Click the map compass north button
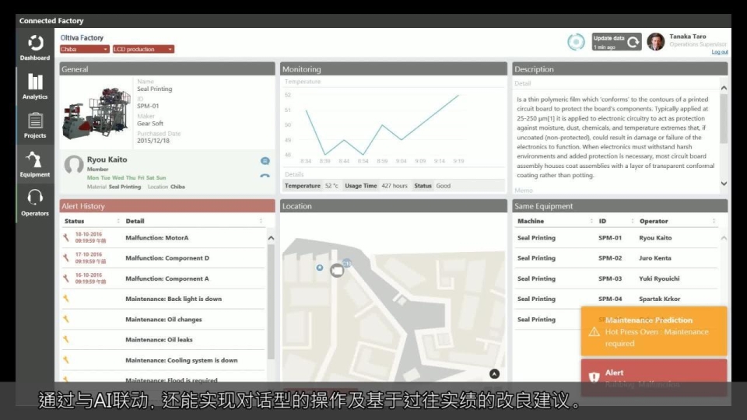This screenshot has height=420, width=747. tap(494, 374)
